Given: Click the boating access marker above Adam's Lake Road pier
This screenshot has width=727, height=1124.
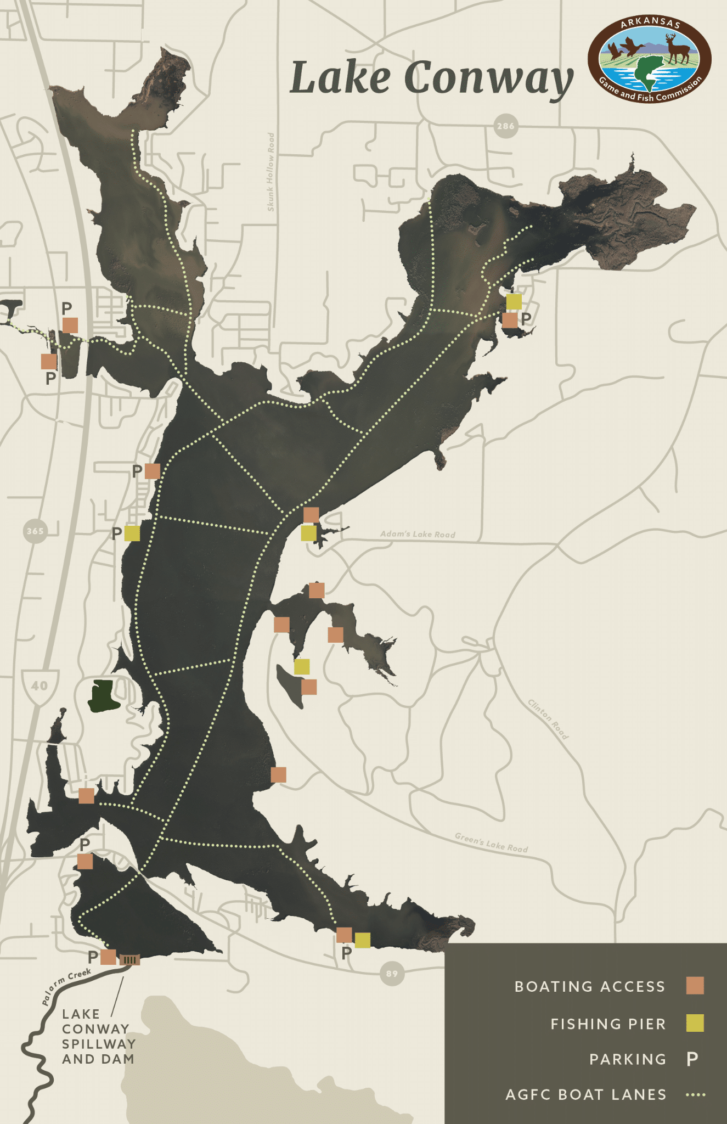Looking at the screenshot, I should tap(311, 515).
